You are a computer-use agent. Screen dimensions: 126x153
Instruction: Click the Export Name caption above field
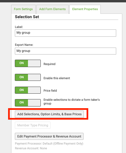pyautogui.click(x=24, y=45)
